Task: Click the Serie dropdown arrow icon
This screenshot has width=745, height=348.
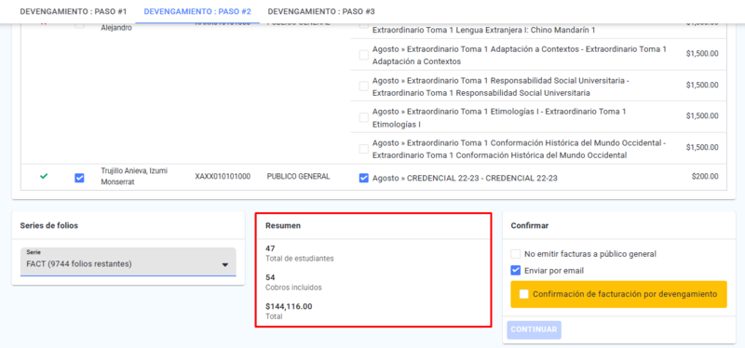Action: coord(225,265)
